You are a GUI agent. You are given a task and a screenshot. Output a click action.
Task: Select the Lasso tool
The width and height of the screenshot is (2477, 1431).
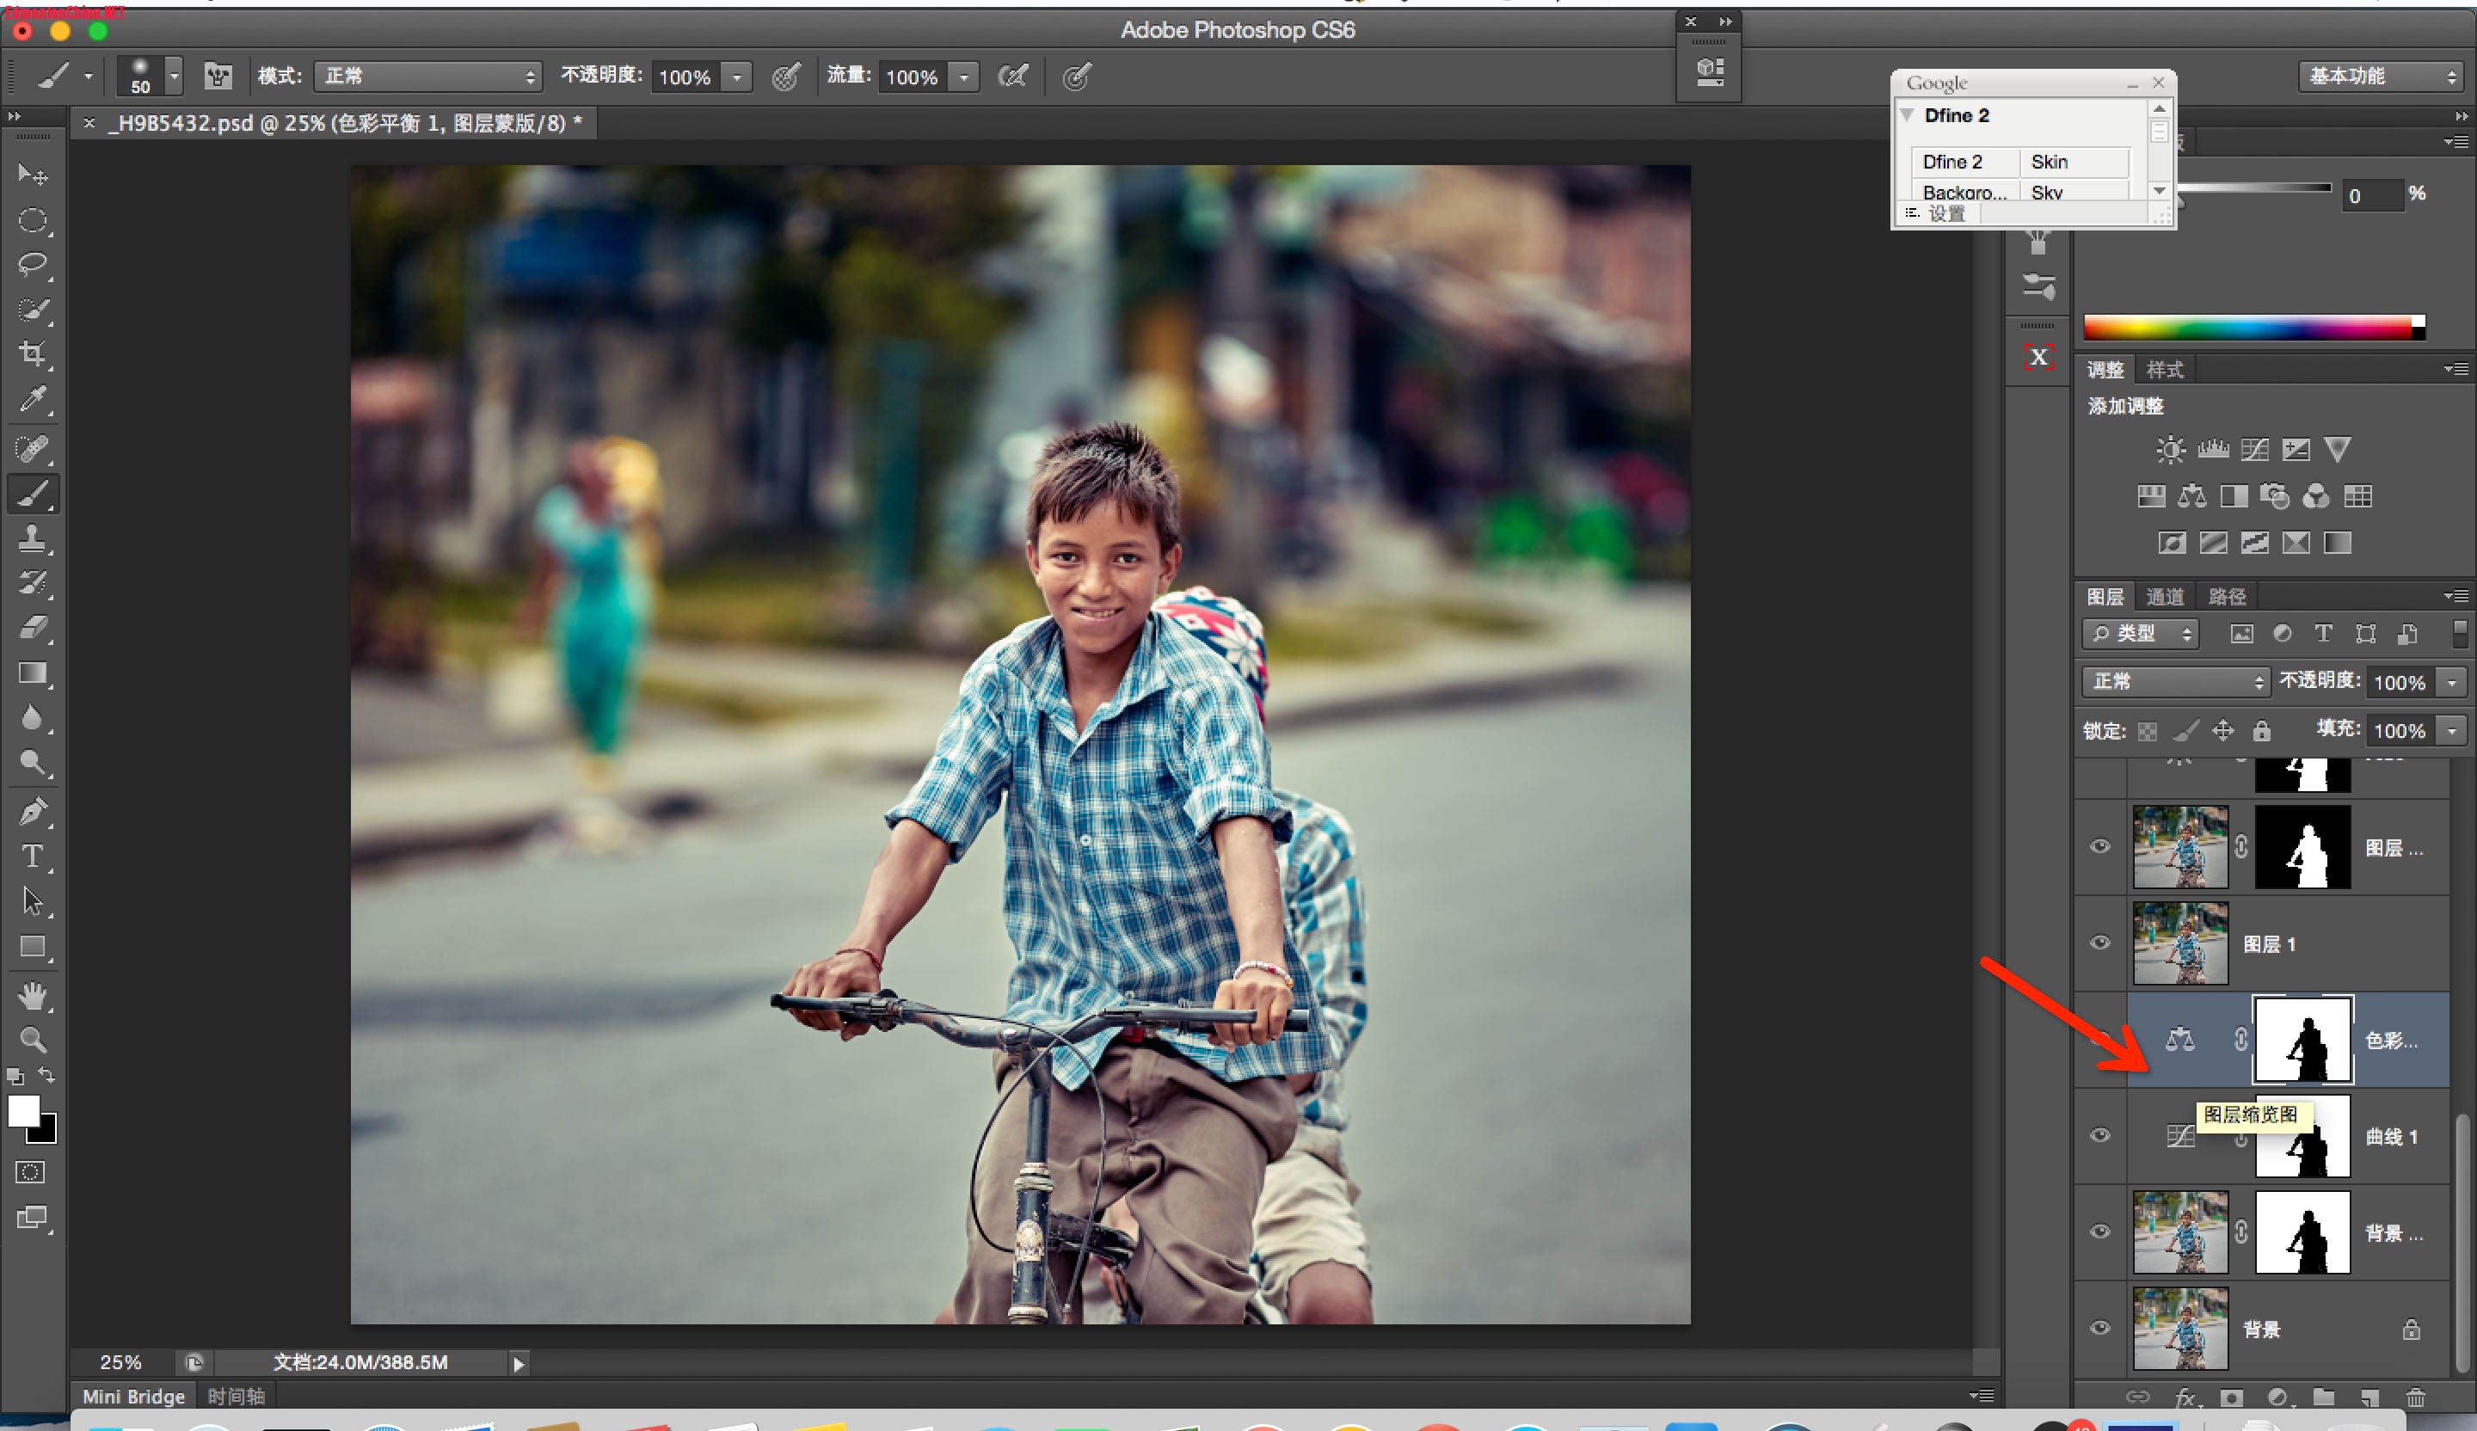(33, 264)
